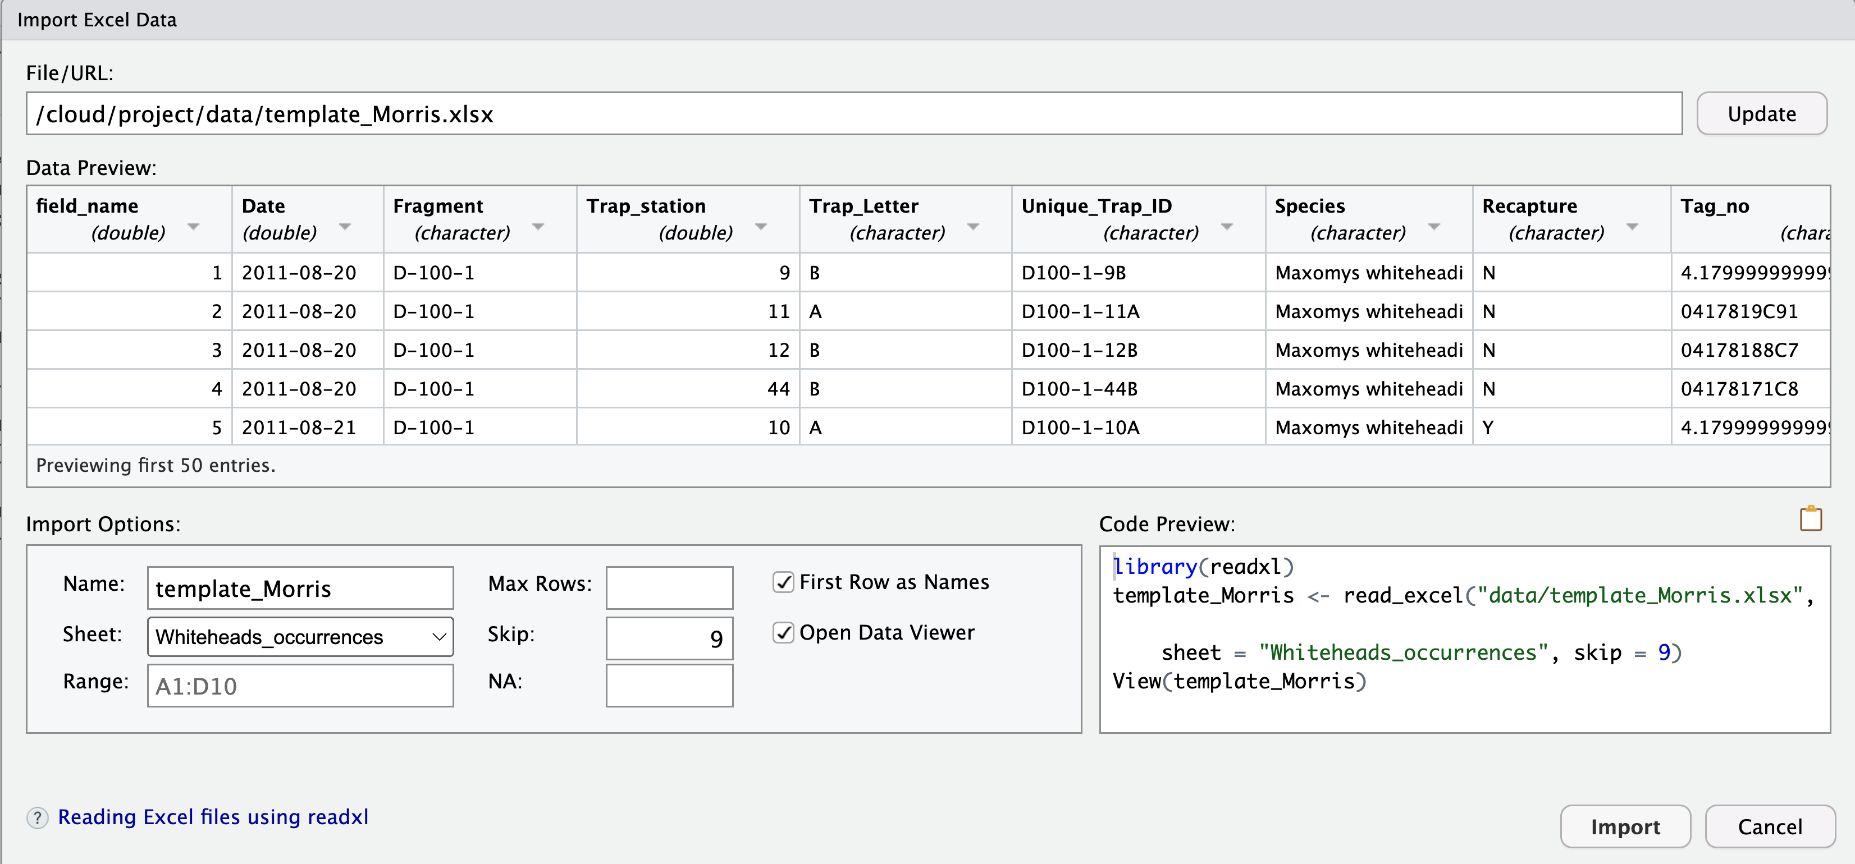Image resolution: width=1855 pixels, height=864 pixels.
Task: Focus the File/URL path field
Action: pos(853,114)
